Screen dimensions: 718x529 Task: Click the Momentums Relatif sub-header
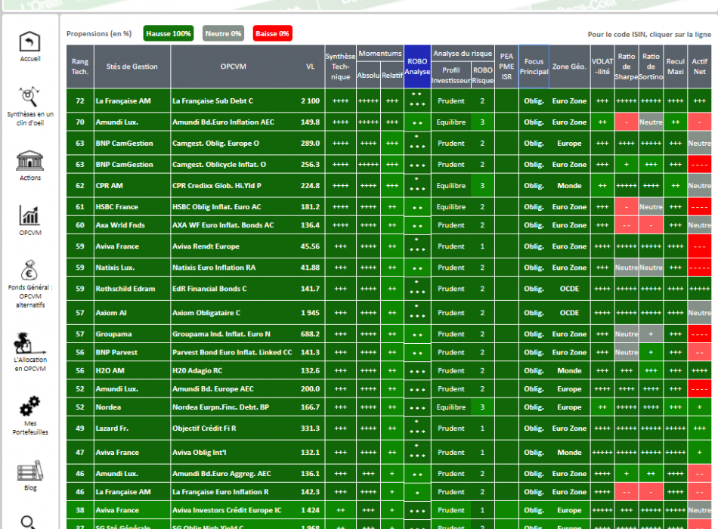click(x=392, y=75)
